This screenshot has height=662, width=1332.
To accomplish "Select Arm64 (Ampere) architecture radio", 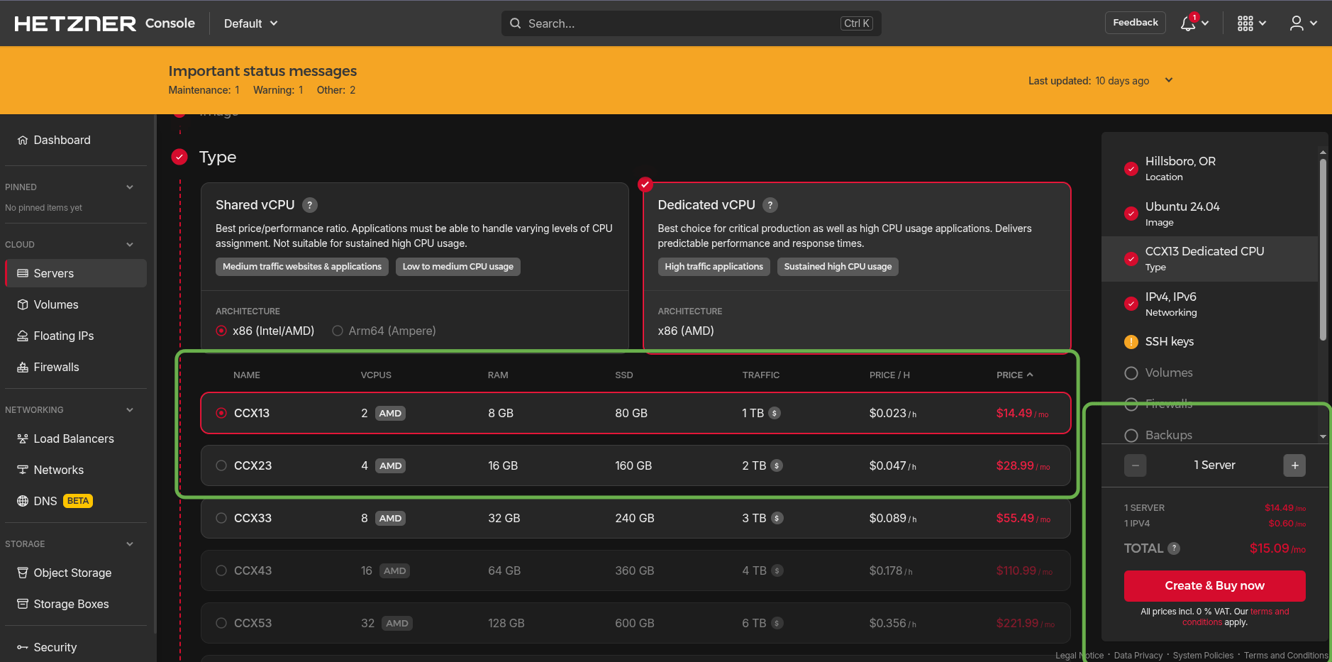I will point(338,331).
